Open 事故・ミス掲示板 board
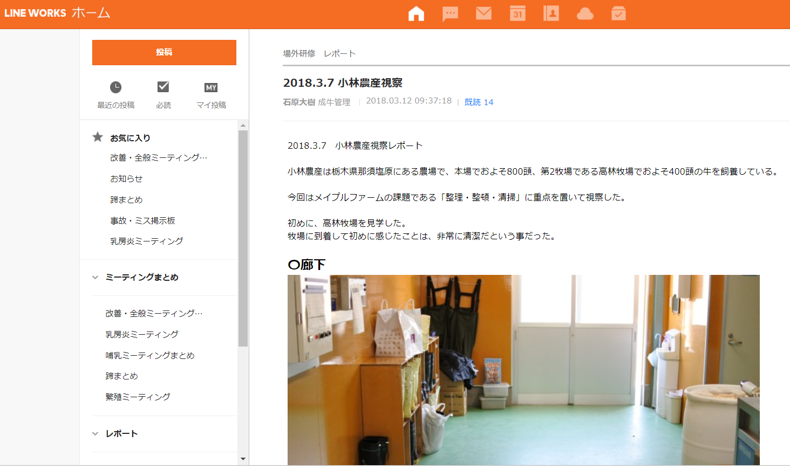The height and width of the screenshot is (470, 790). (x=142, y=220)
